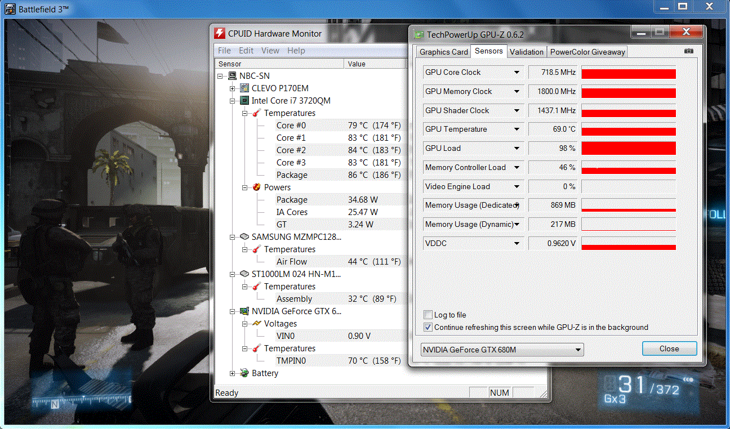Open the Help menu in Hardware Monitor
The height and width of the screenshot is (429, 730).
tap(296, 51)
